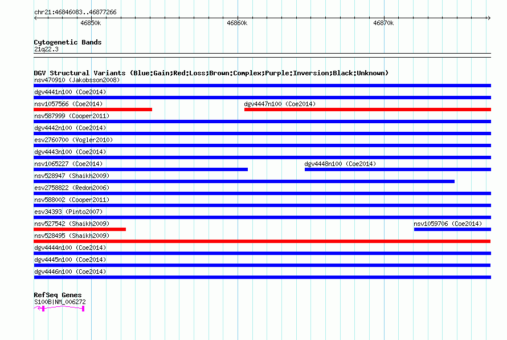The height and width of the screenshot is (340, 507).
Task: Select the red bar under nsv527542
Action: [80, 229]
